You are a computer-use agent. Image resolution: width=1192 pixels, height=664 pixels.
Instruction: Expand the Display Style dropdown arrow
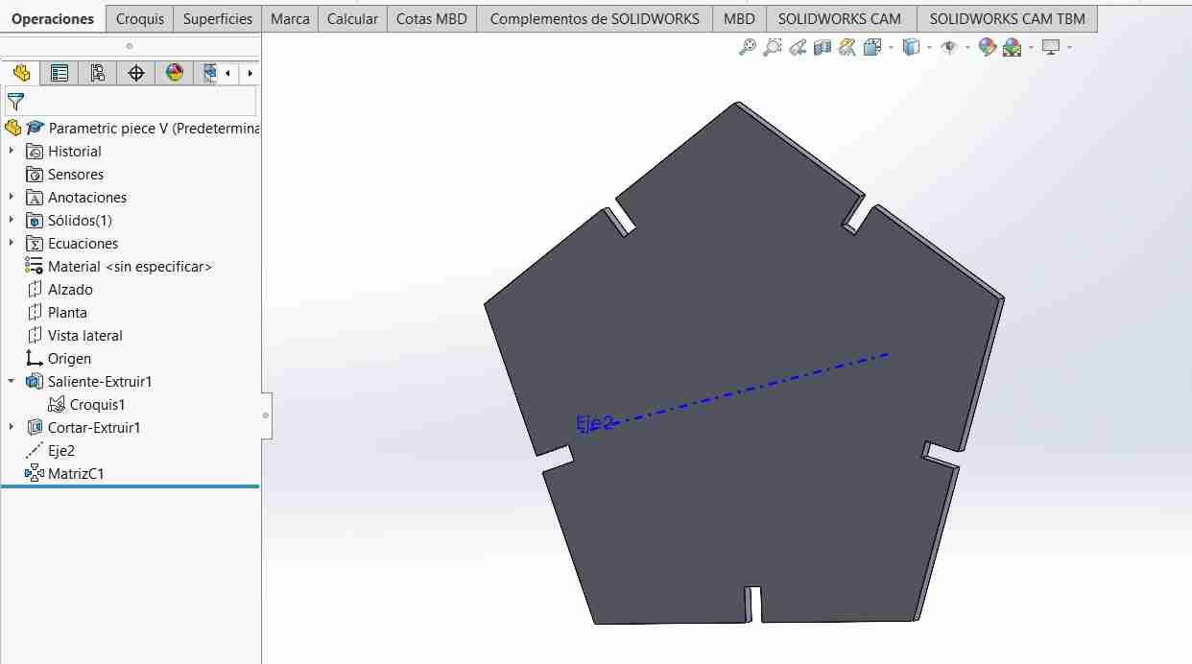click(x=928, y=46)
